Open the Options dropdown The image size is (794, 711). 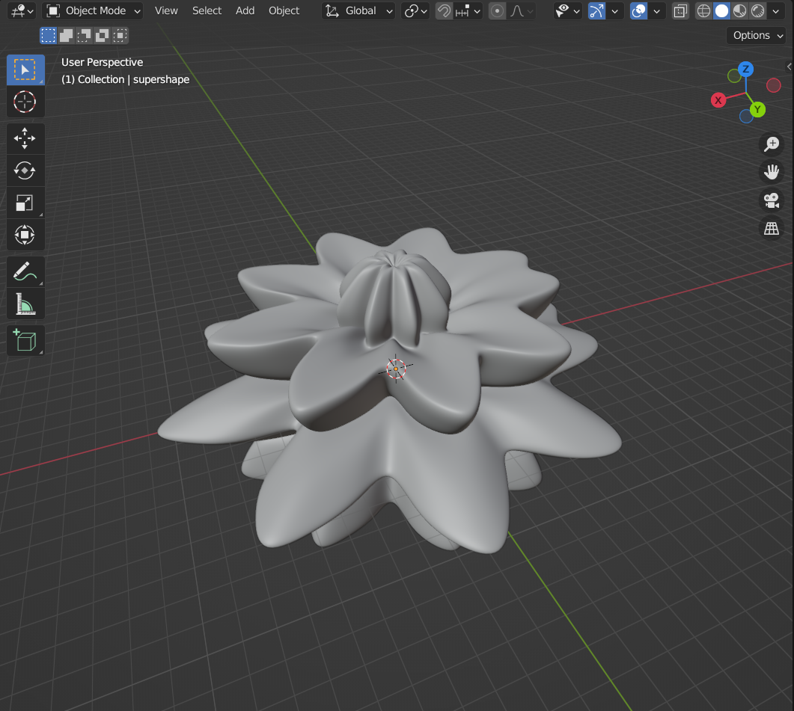[757, 35]
